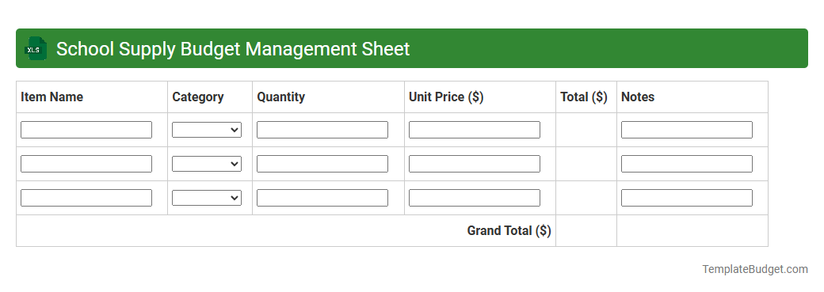Screen dimensions: 824x292
Task: Click the School Supply Budget Management Sheet title
Action: (233, 49)
